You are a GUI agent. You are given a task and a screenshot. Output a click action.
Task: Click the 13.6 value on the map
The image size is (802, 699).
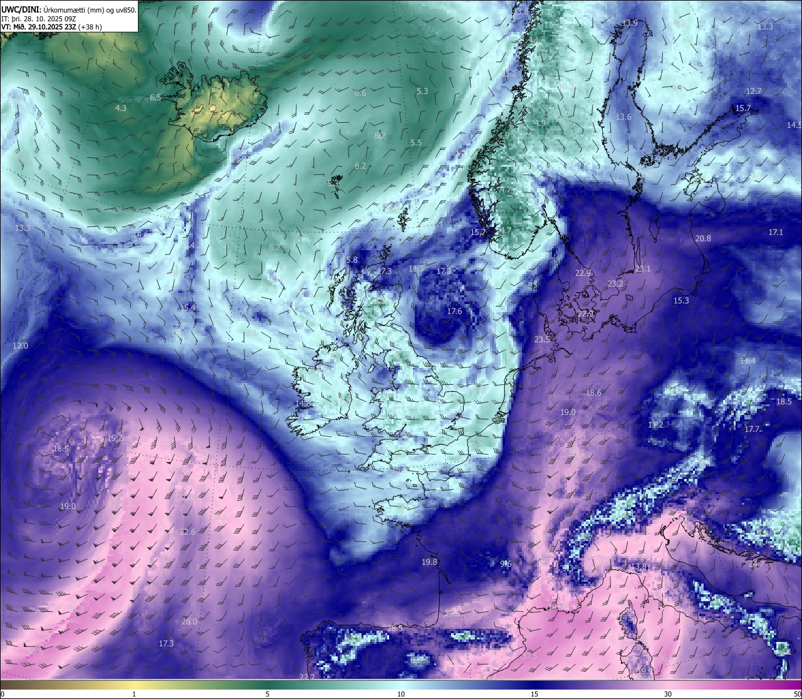623,117
